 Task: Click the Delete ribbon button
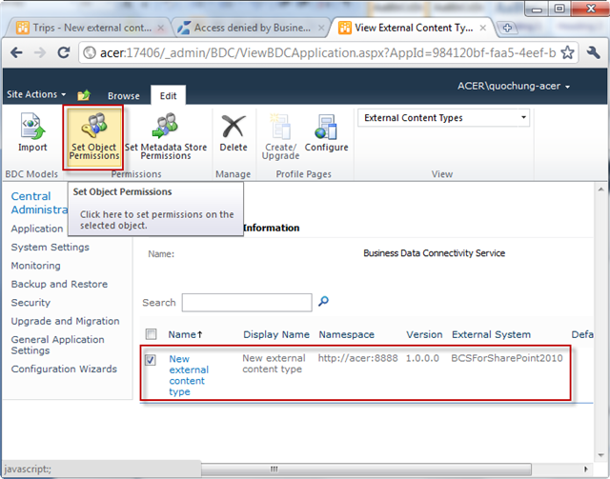[x=233, y=133]
